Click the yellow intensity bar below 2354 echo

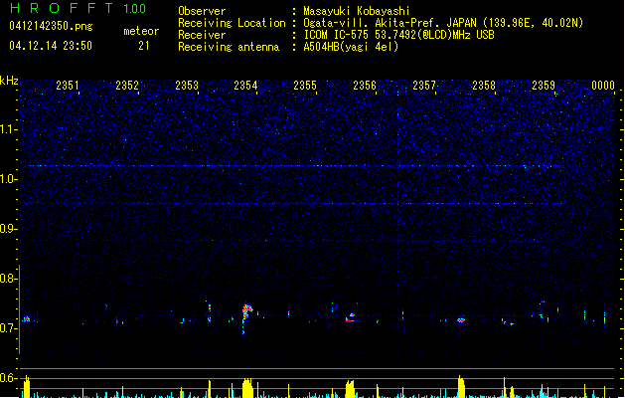coord(247,388)
